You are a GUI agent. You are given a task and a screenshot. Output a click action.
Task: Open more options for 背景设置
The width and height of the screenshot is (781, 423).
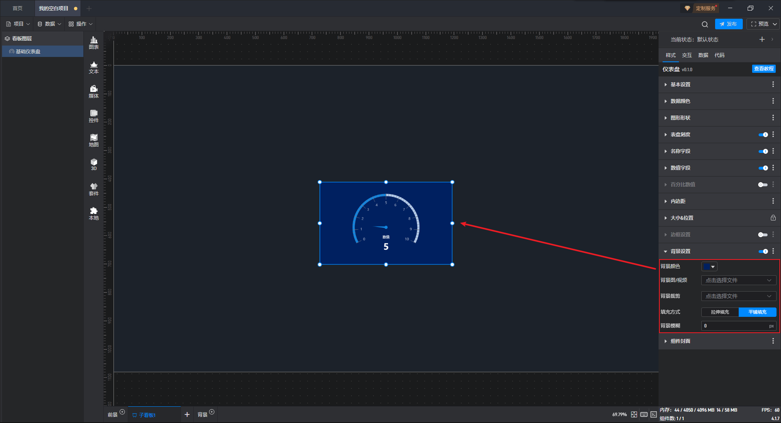pos(773,251)
